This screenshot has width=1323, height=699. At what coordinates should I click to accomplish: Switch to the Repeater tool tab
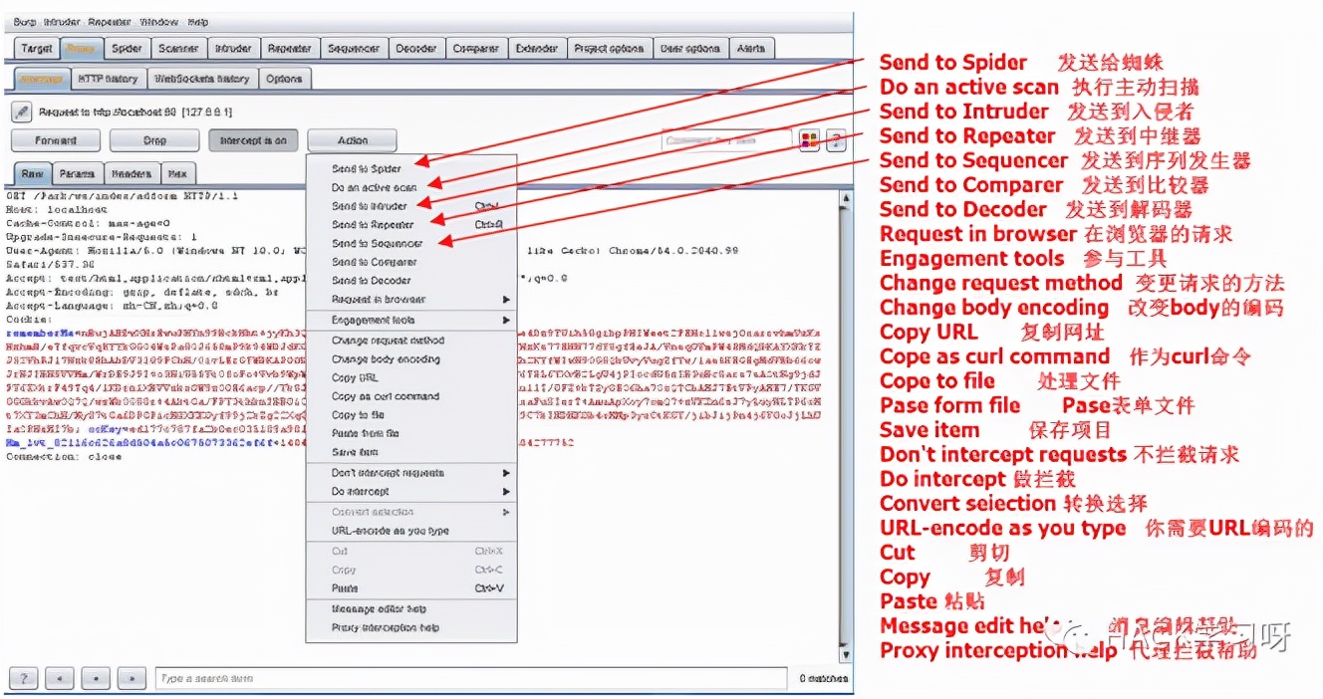tap(290, 48)
